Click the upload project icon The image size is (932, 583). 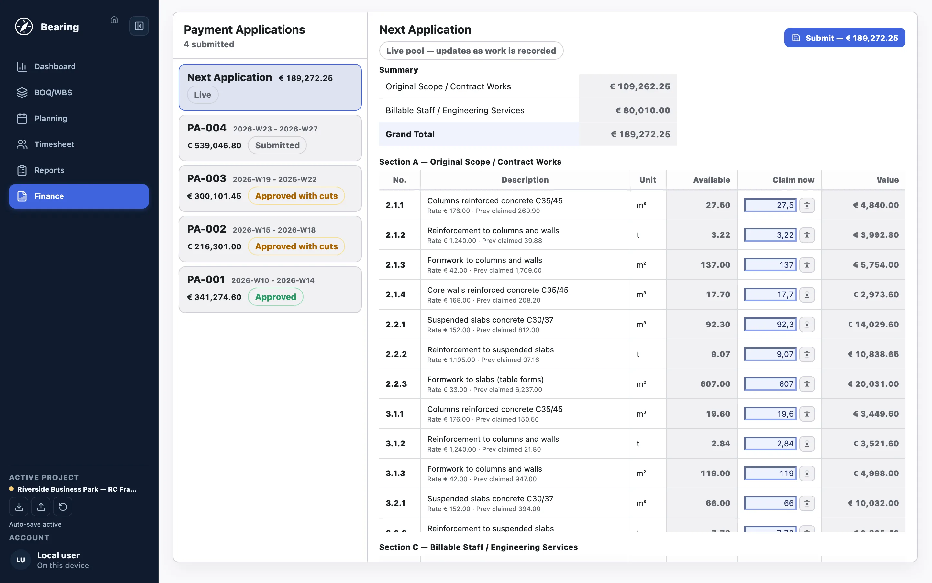(x=41, y=507)
